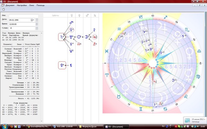The image size is (207, 129).
Task: Increase the time zone value with the up arrow
Action: pos(37,28)
